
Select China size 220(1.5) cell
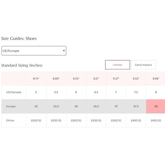[36, 121]
